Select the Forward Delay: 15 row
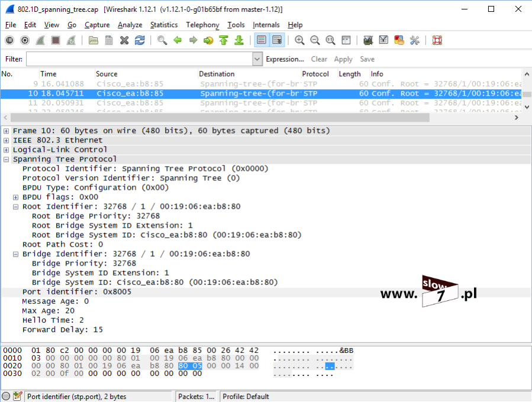 coord(266,330)
